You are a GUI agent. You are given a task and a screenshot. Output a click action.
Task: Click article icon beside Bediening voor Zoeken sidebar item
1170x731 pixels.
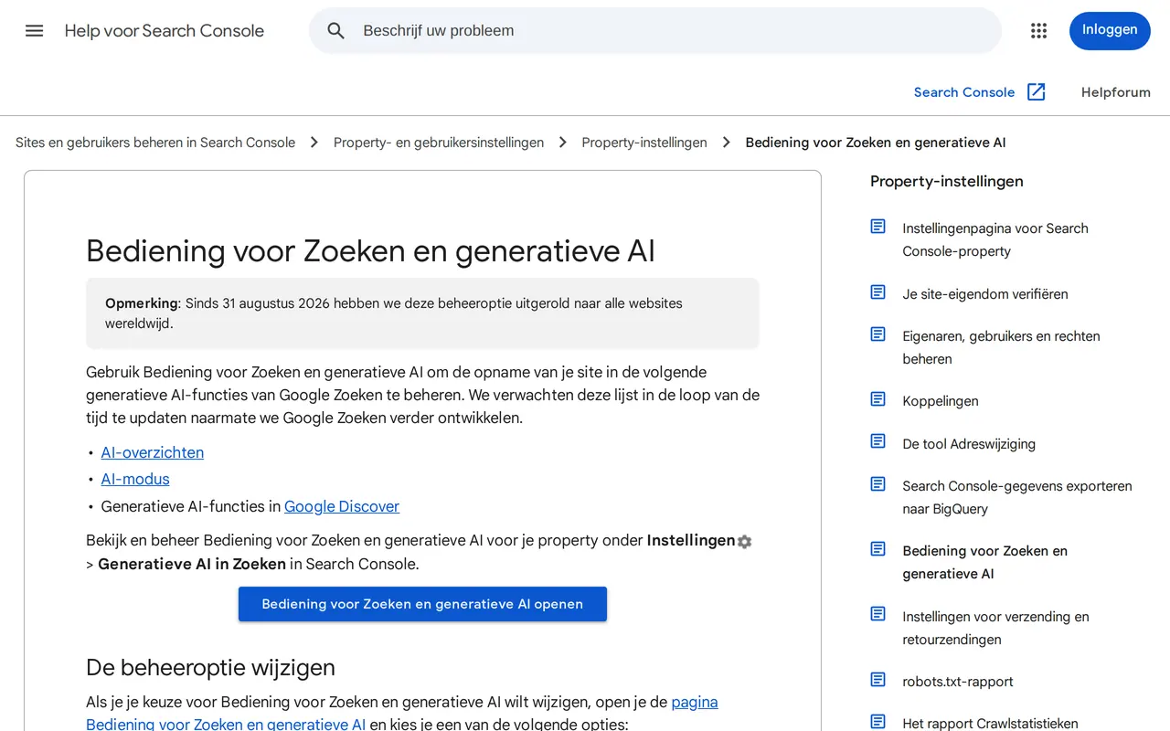pyautogui.click(x=877, y=549)
